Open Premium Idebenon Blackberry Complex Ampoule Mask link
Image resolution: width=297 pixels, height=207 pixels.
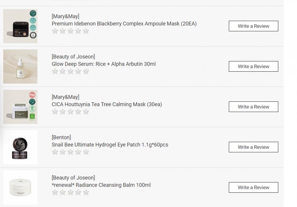point(124,24)
